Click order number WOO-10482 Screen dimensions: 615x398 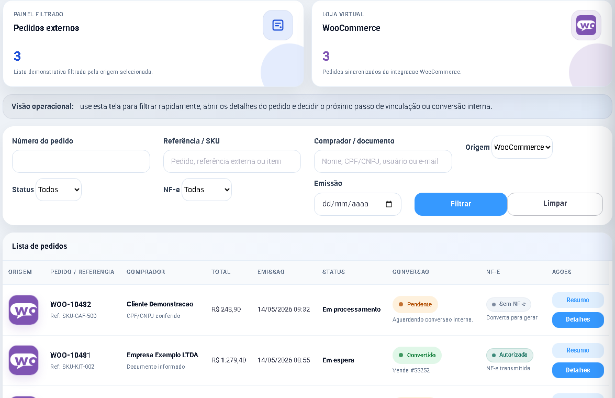click(x=71, y=304)
